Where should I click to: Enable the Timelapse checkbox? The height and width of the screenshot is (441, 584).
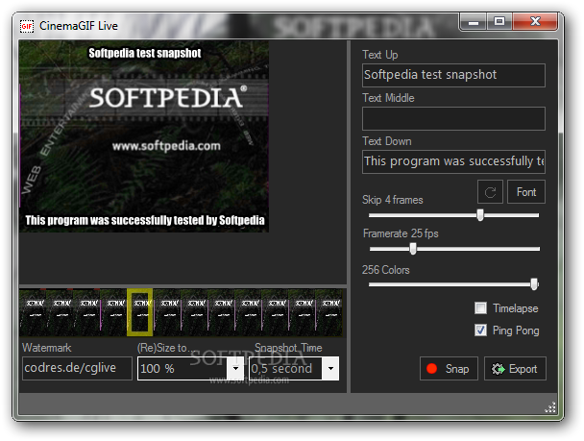pyautogui.click(x=480, y=308)
